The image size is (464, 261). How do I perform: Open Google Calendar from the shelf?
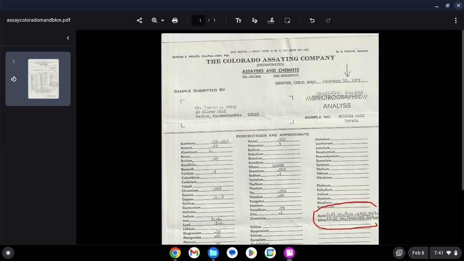[x=270, y=253]
